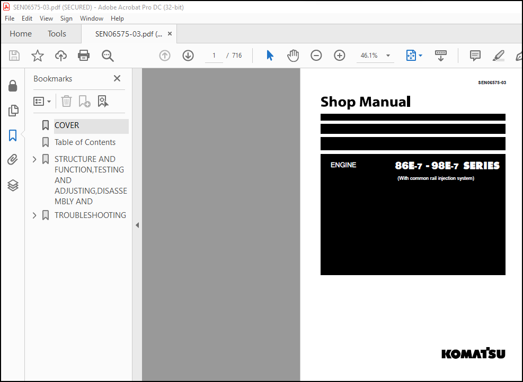Open the Edit menu
The width and height of the screenshot is (523, 382).
[x=27, y=19]
